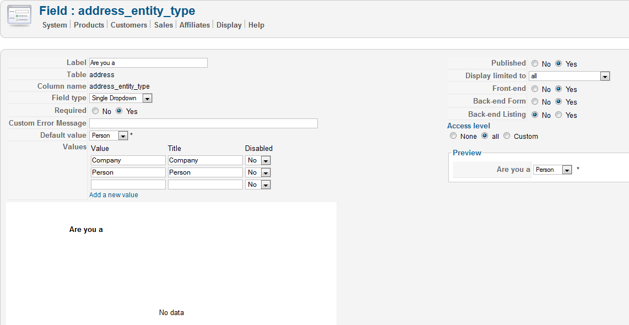Focus the Custom Error Message field

[x=203, y=123]
